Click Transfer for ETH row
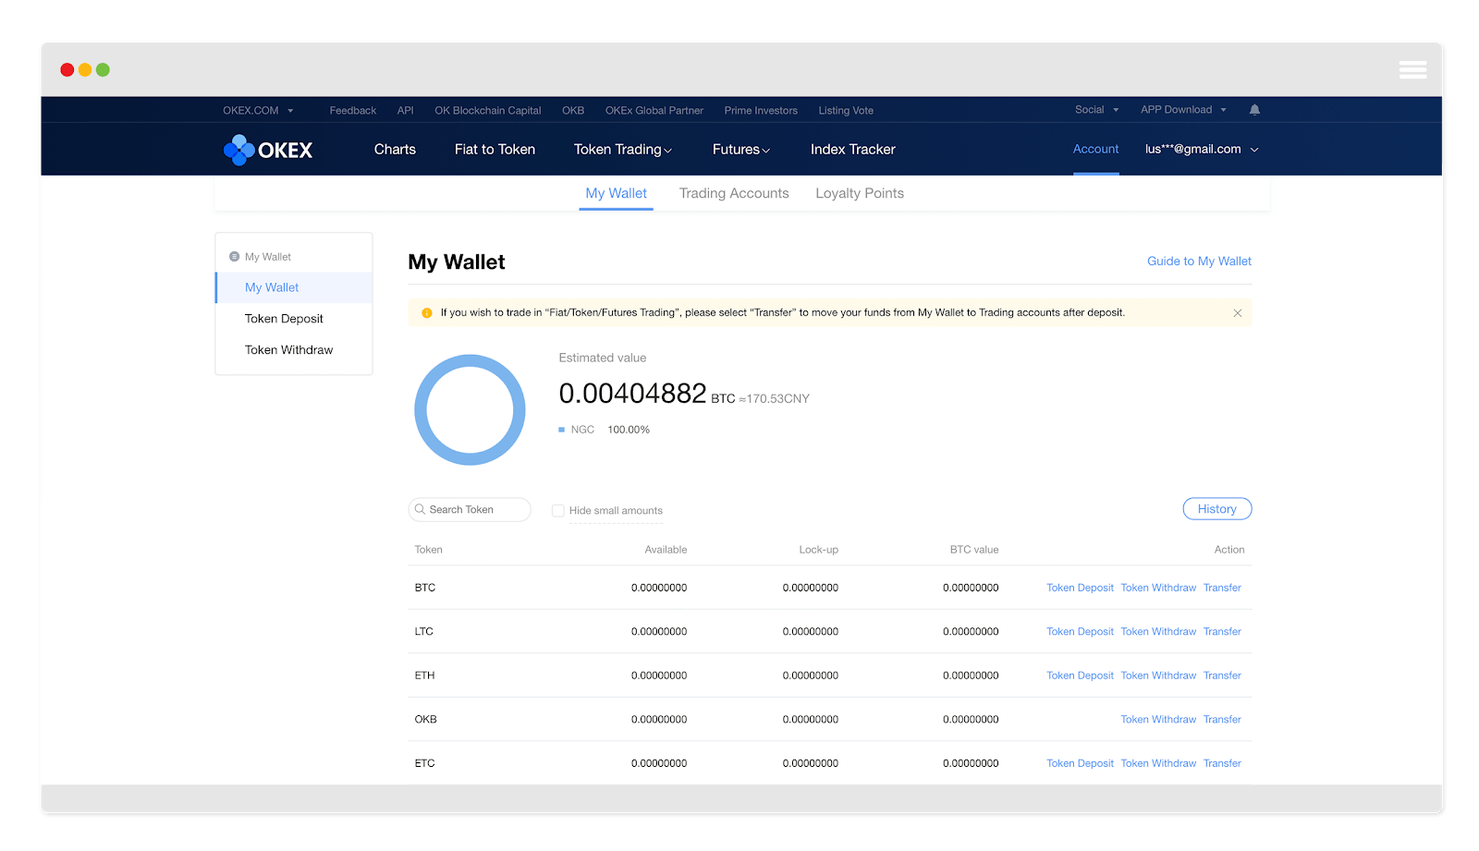1479x851 pixels. coord(1222,675)
